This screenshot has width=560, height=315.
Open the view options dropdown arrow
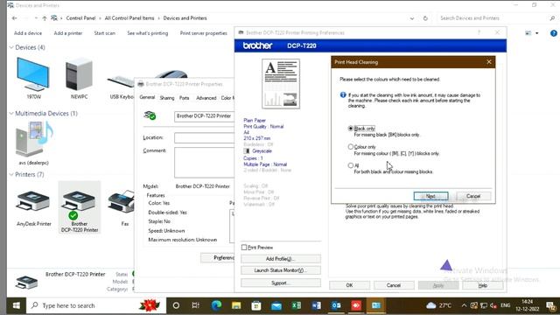pos(536,33)
